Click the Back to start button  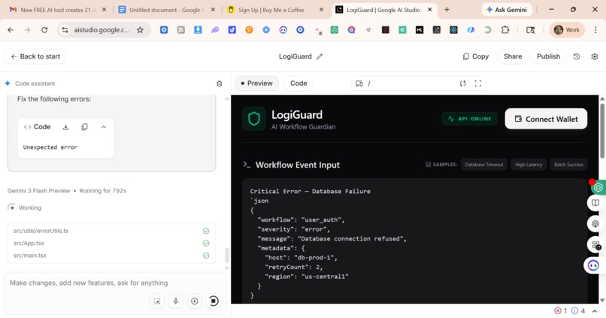click(x=35, y=56)
